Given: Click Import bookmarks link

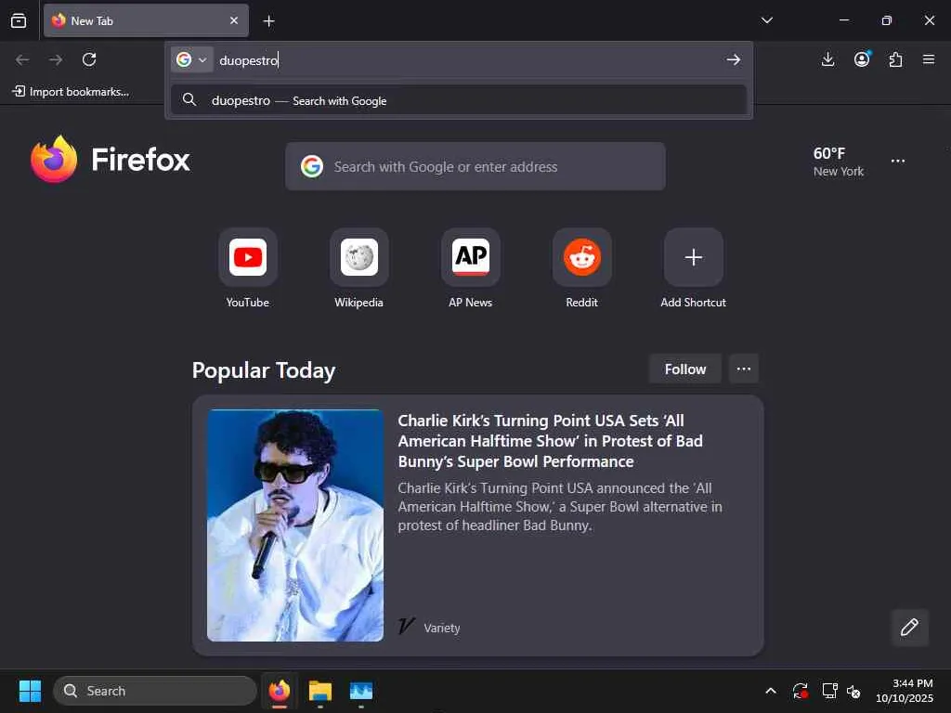Looking at the screenshot, I should (71, 92).
